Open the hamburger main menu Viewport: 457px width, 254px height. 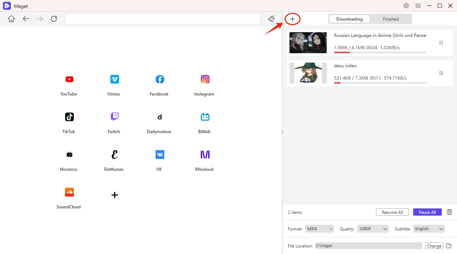pyautogui.click(x=418, y=5)
